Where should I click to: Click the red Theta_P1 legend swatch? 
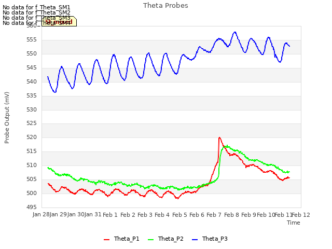[106, 240]
